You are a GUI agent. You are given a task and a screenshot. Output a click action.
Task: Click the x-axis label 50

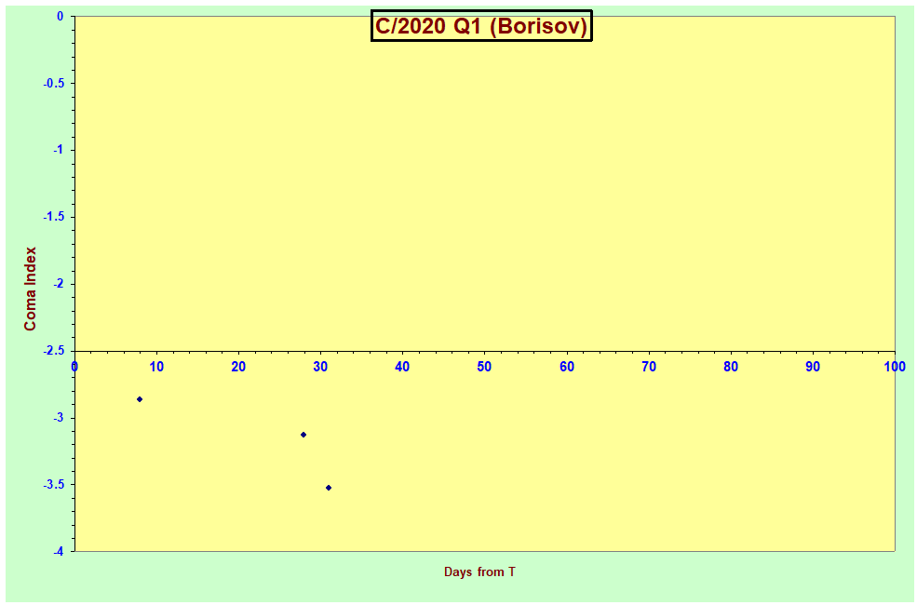tap(484, 367)
